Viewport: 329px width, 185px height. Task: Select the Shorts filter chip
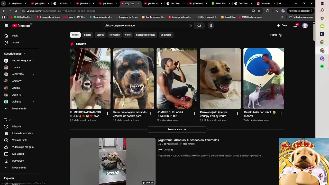tap(88, 35)
